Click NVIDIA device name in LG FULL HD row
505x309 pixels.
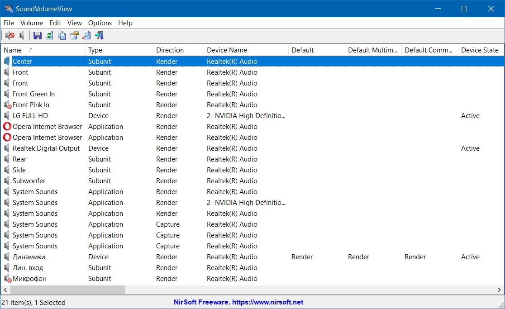click(x=246, y=115)
